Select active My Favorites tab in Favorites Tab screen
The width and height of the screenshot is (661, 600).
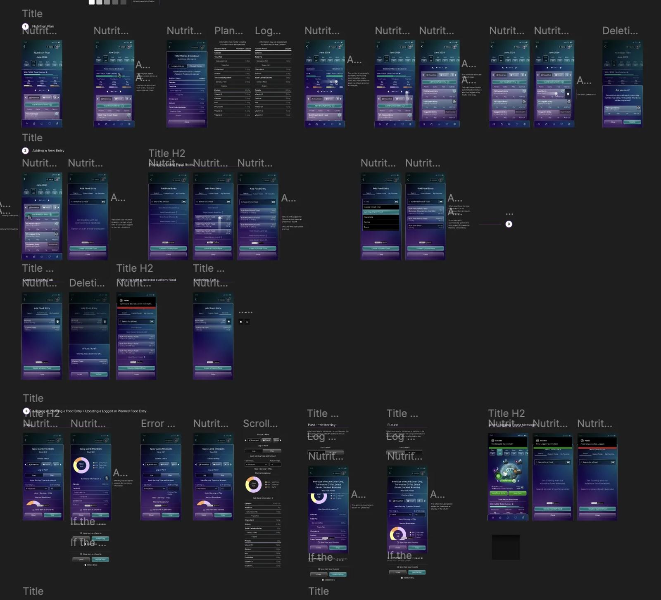pos(226,313)
